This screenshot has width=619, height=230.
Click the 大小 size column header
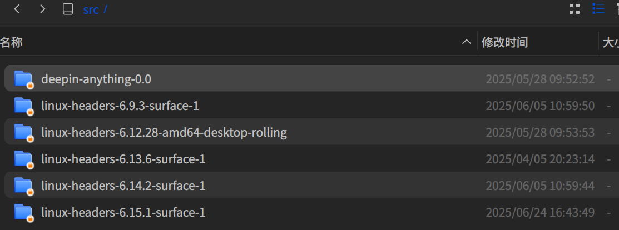coord(609,42)
